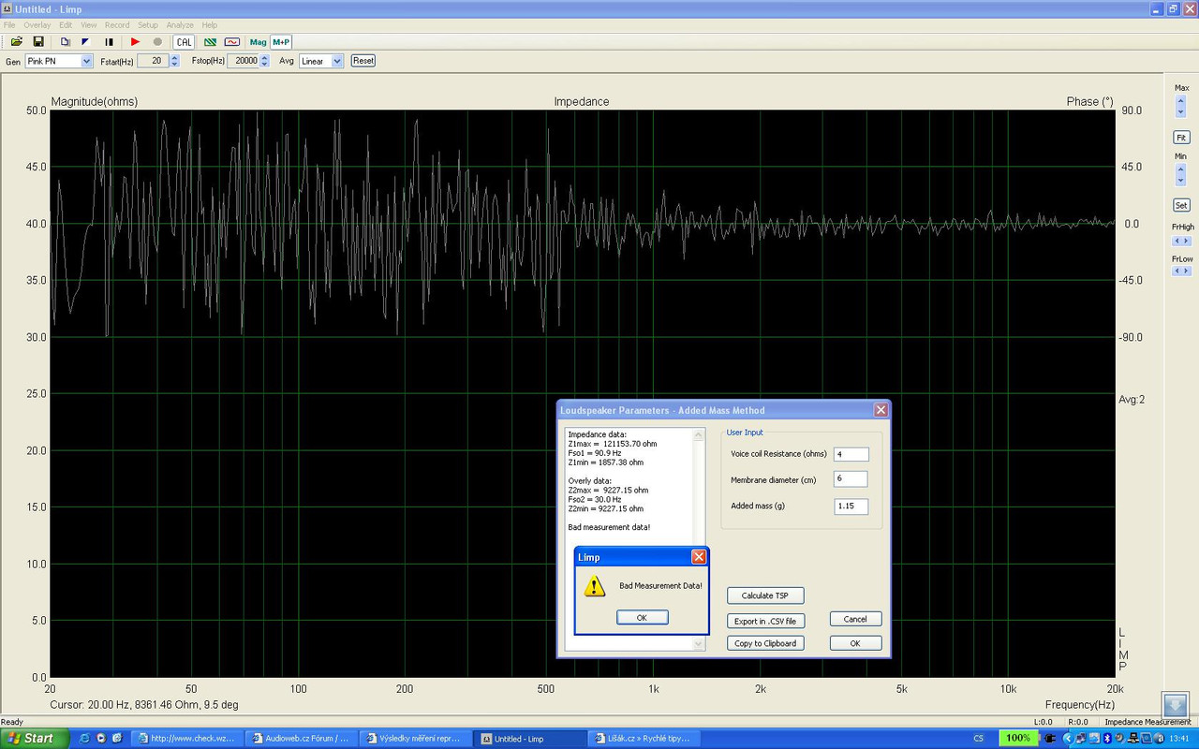Click the Windows Start button

(35, 738)
